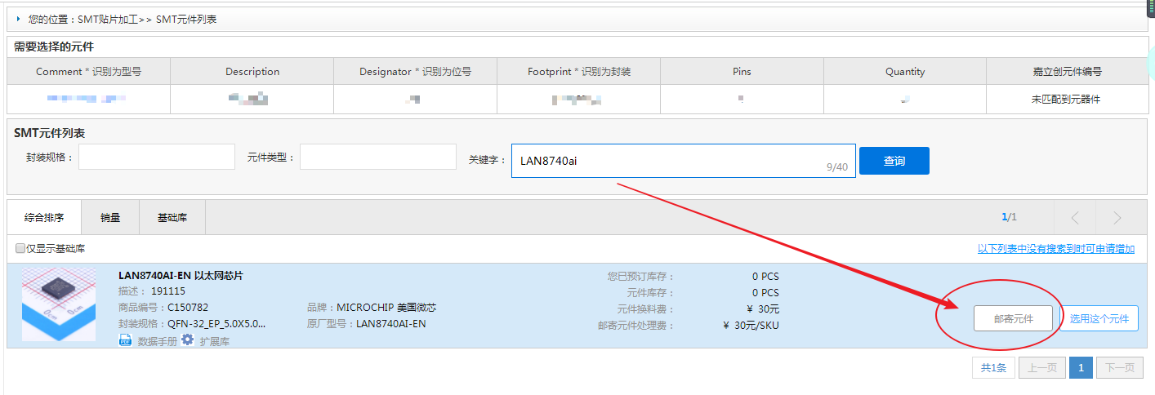The width and height of the screenshot is (1155, 395).
Task: Sort by the 销量 tab
Action: (x=110, y=217)
